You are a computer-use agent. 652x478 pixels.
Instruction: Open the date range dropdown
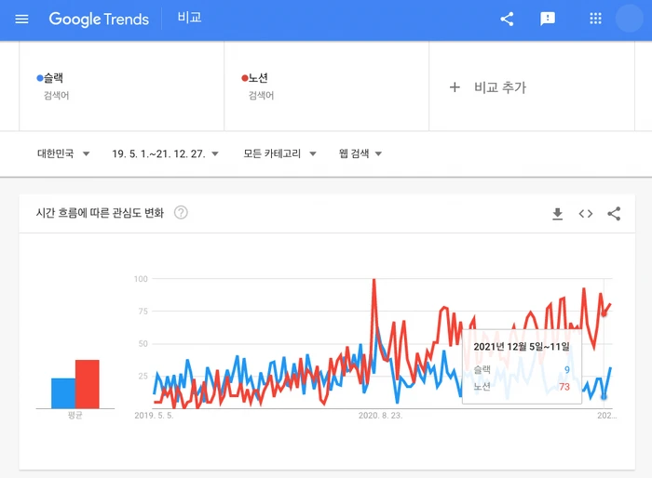[165, 153]
